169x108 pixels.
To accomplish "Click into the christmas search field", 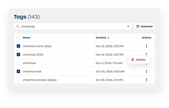I will click(73, 26).
